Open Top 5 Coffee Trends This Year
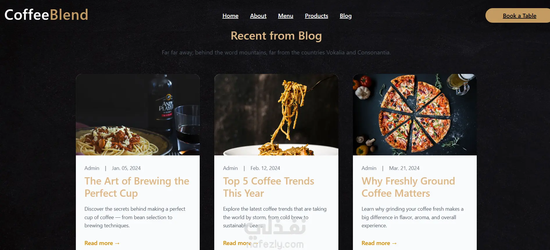This screenshot has height=250, width=550. pyautogui.click(x=269, y=187)
